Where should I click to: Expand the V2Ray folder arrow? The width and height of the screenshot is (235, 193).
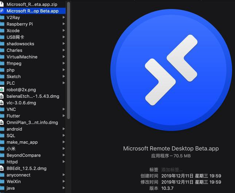63,17
